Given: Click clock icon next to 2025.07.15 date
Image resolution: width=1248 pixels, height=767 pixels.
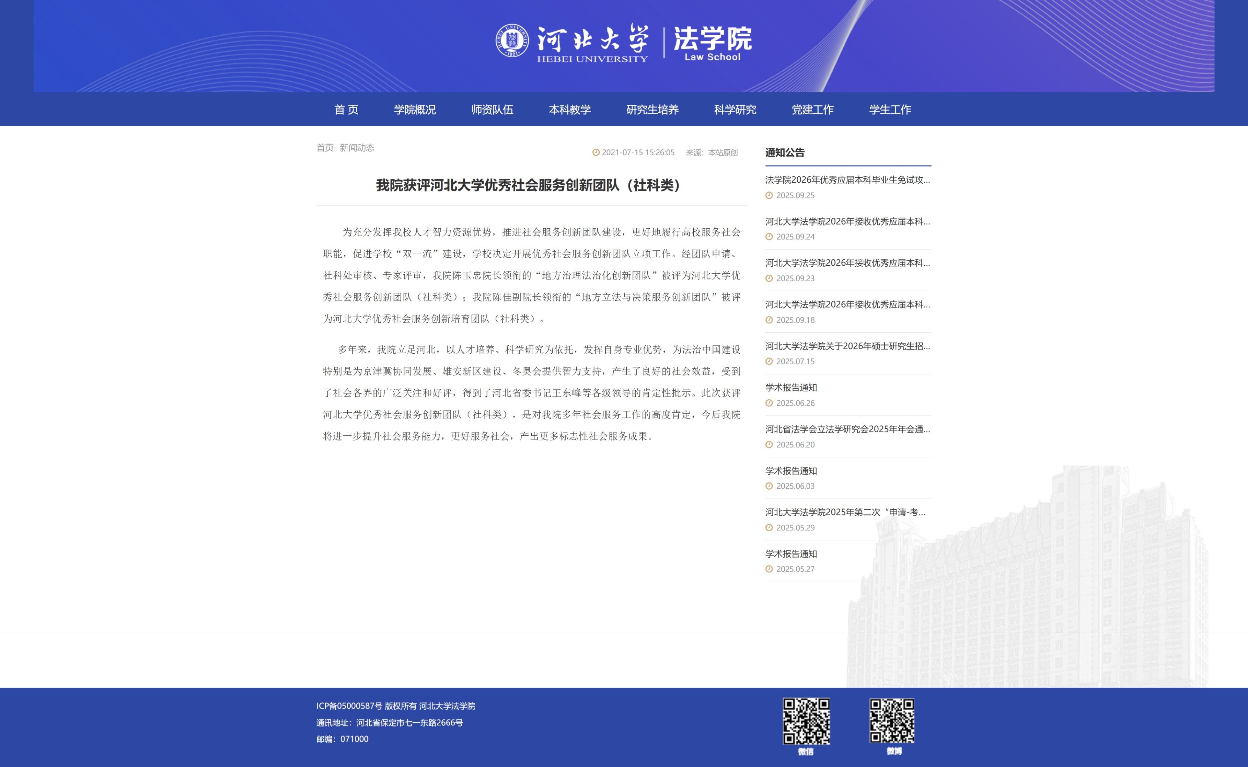Looking at the screenshot, I should 769,361.
